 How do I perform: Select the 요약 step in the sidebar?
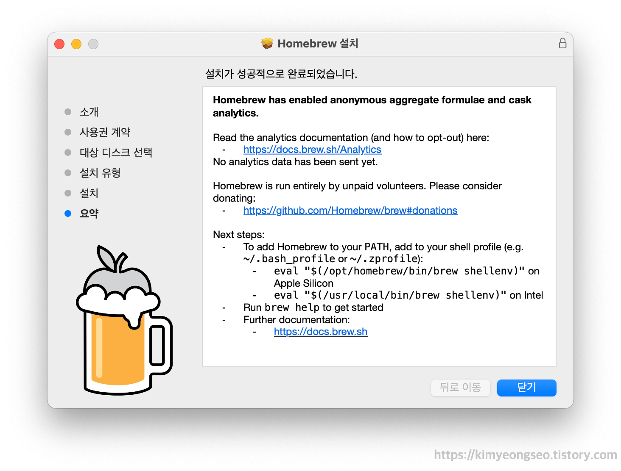coord(89,213)
